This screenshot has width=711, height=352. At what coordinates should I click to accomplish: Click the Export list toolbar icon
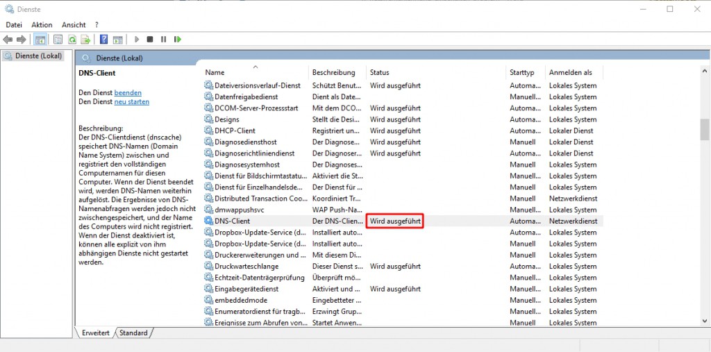(85, 40)
